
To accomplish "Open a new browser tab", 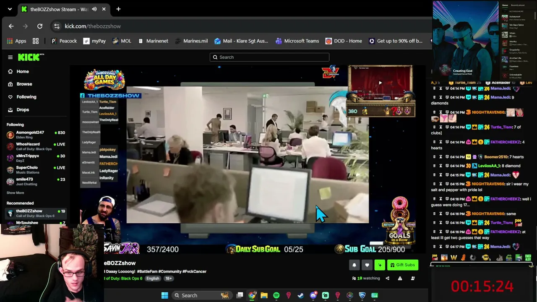I will [x=118, y=9].
